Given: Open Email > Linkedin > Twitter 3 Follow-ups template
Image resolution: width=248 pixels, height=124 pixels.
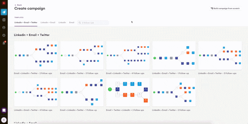Looking at the screenshot, I should click(x=82, y=55).
